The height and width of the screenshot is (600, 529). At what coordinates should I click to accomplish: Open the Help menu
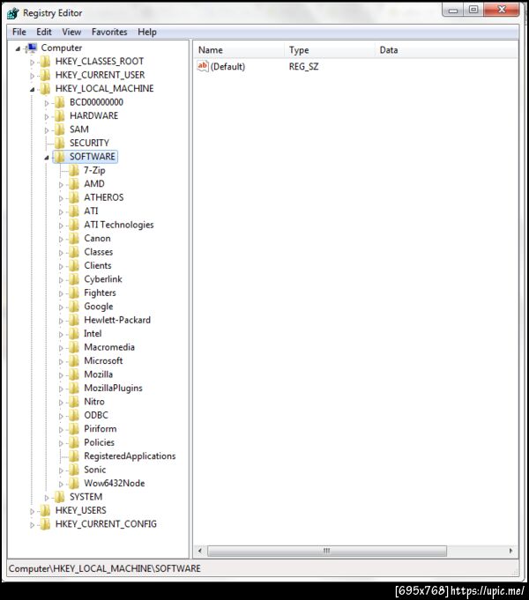click(147, 32)
